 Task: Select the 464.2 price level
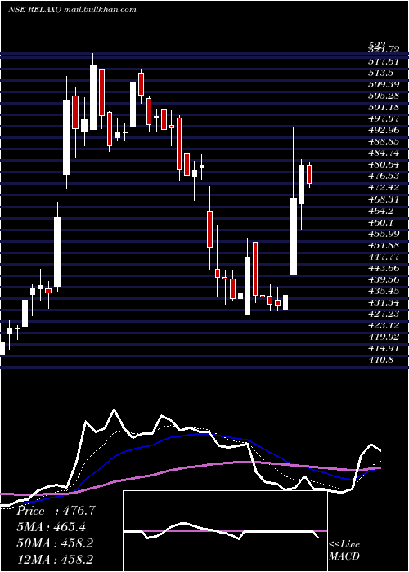(x=380, y=211)
